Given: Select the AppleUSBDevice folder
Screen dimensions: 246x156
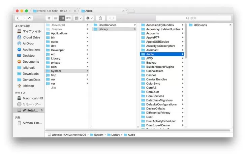Looking at the screenshot, I should tap(162, 42).
